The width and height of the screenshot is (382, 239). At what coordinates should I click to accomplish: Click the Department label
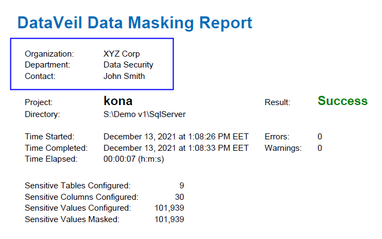47,65
